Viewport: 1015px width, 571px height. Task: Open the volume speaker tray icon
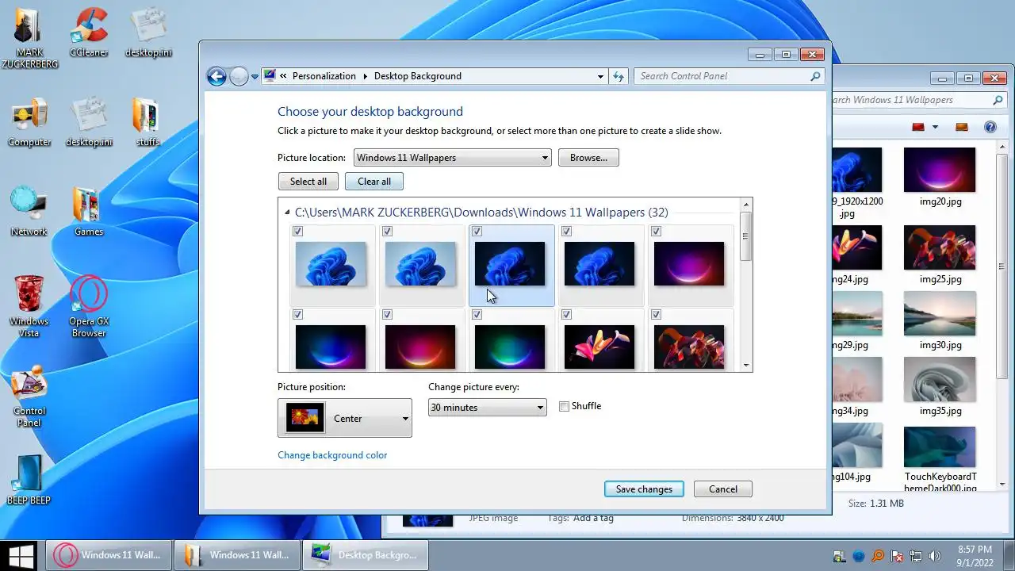[935, 556]
